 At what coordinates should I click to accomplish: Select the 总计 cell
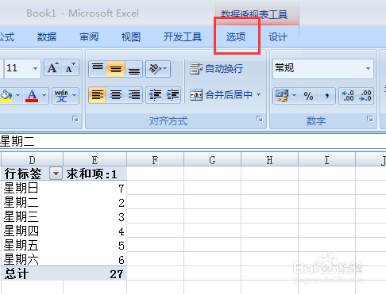32,273
